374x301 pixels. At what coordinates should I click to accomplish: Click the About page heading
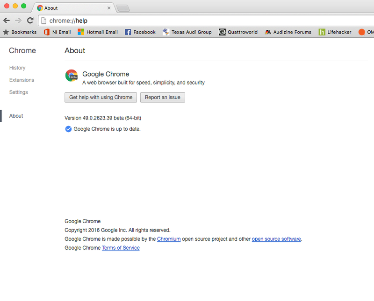click(x=75, y=51)
